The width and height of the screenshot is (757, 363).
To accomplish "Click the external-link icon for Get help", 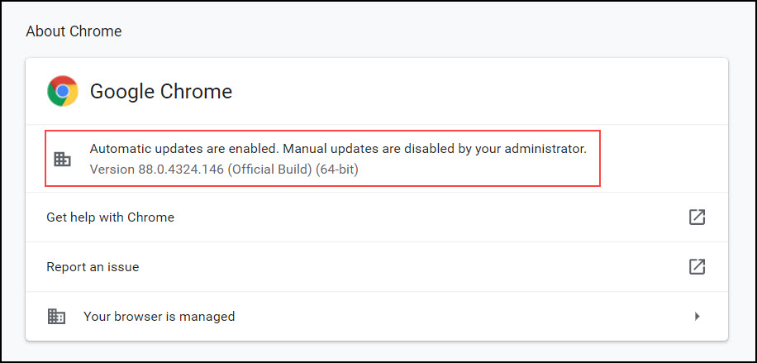I will 697,217.
